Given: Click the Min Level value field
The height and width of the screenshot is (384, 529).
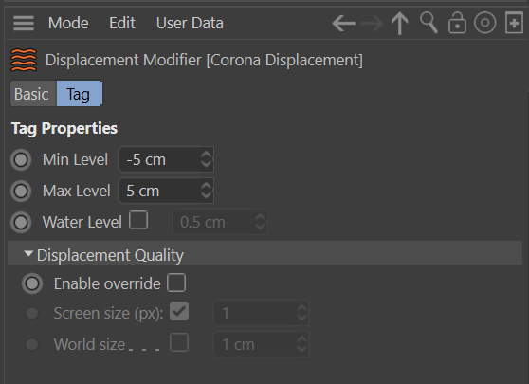Looking at the screenshot, I should click(166, 159).
